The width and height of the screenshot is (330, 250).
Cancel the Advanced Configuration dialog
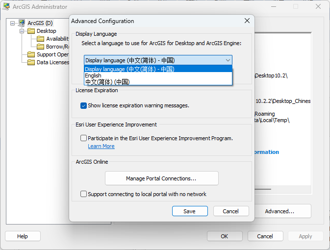231,211
